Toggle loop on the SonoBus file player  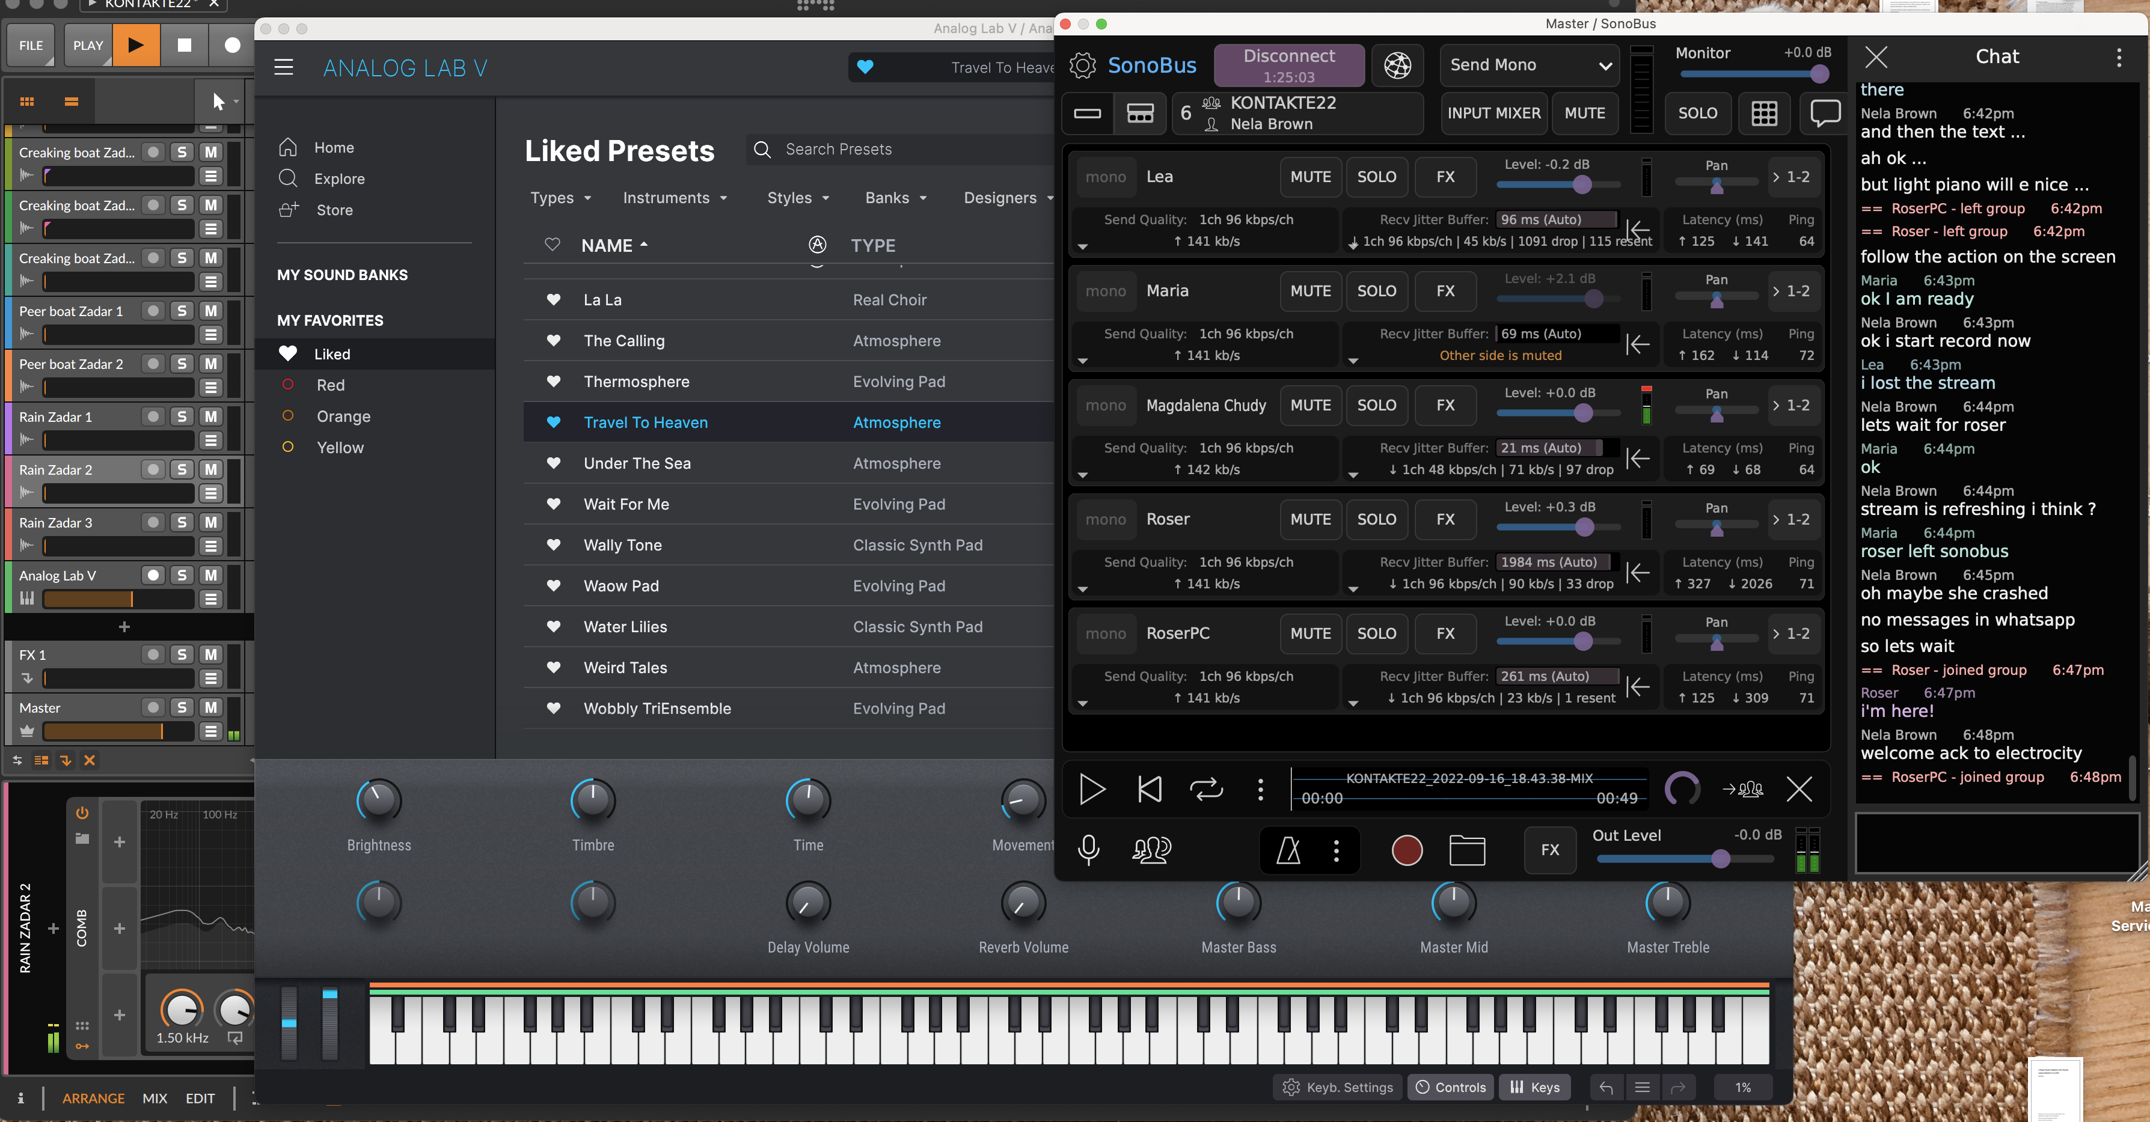click(1206, 788)
